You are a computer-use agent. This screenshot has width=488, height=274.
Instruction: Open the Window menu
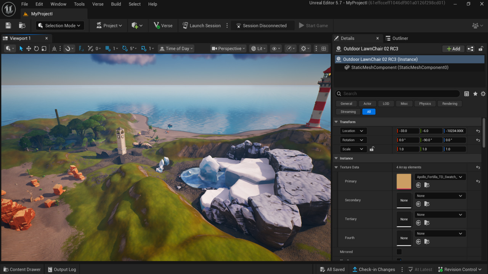coord(58,4)
